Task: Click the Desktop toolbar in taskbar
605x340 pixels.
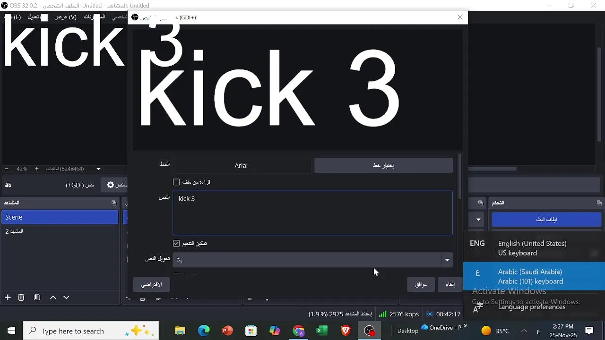Action: pyautogui.click(x=407, y=331)
